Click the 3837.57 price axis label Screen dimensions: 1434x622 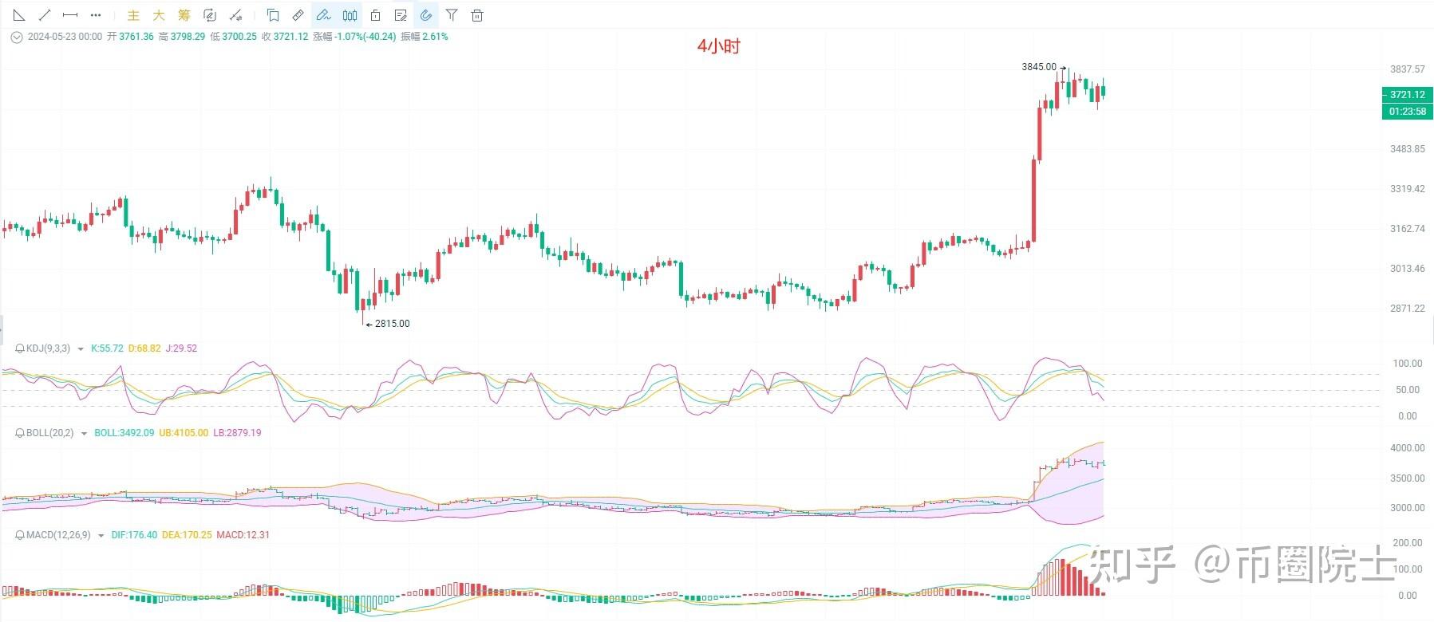point(1407,70)
